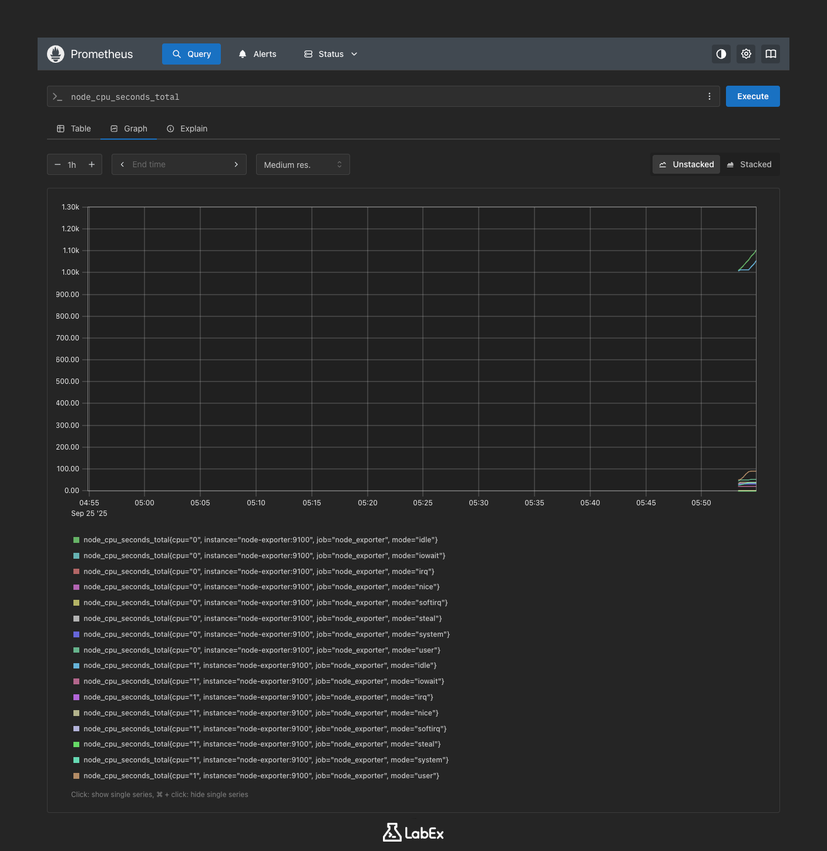
Task: Toggle dark/light theme via contrast icon
Action: 721,53
